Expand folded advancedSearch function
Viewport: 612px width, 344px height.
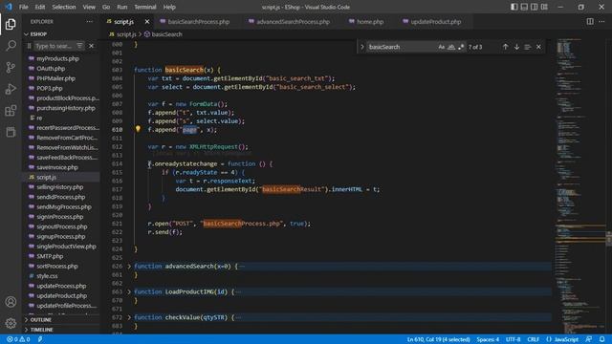tap(129, 266)
